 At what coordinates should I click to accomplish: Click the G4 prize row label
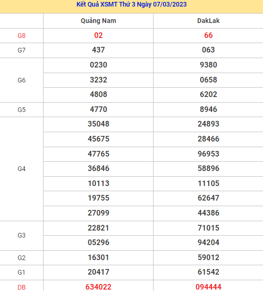click(x=22, y=169)
